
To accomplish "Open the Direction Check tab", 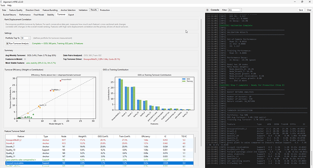I will click(33, 10).
